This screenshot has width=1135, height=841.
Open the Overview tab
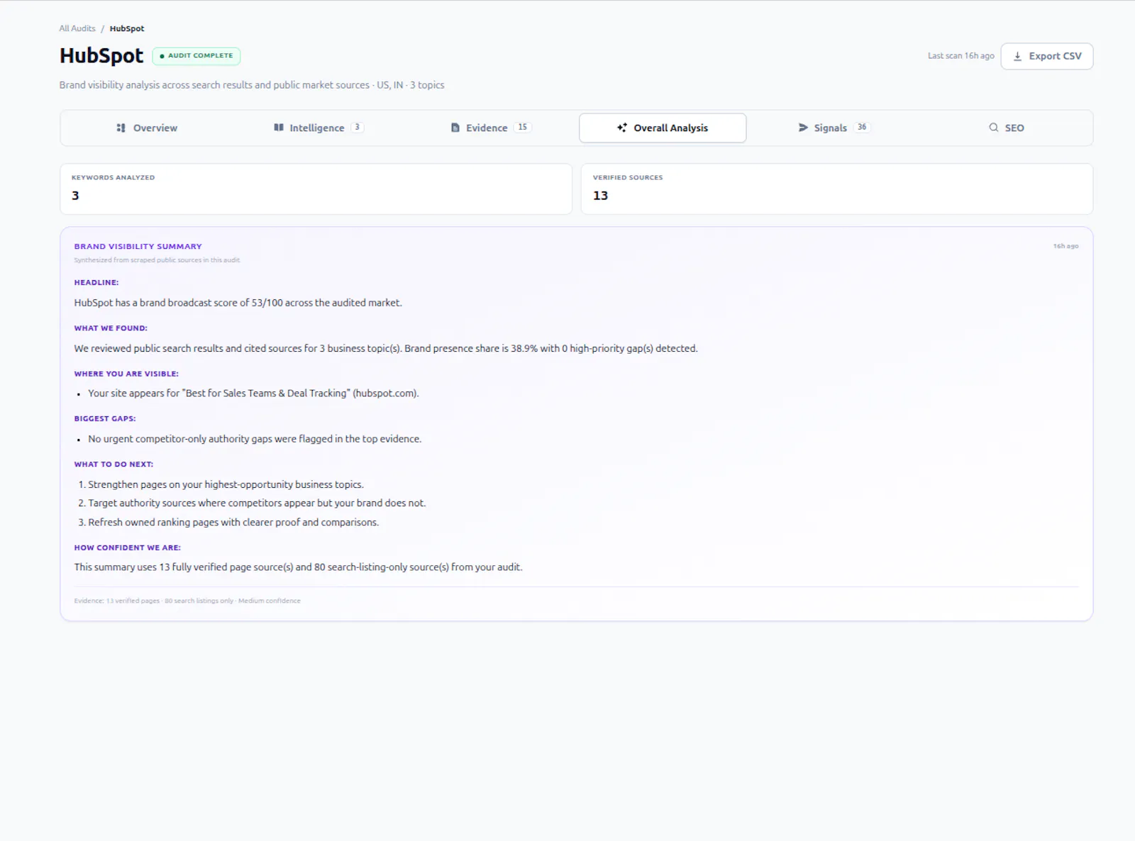tap(147, 128)
